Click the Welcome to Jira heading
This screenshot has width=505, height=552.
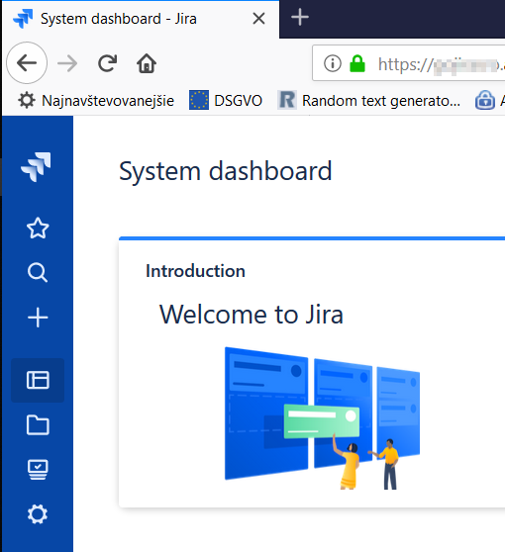[x=252, y=315]
